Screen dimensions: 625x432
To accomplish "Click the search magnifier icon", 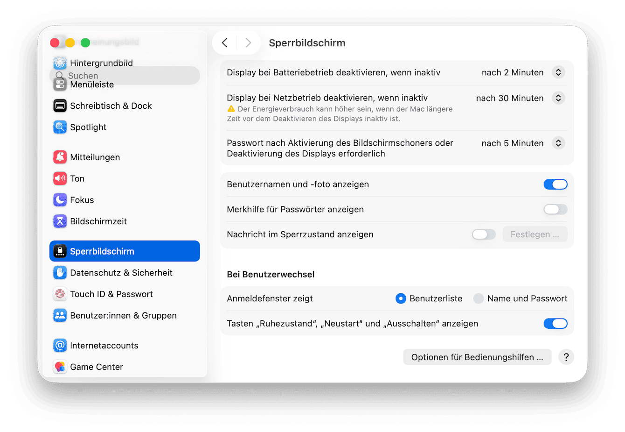I will coord(59,76).
